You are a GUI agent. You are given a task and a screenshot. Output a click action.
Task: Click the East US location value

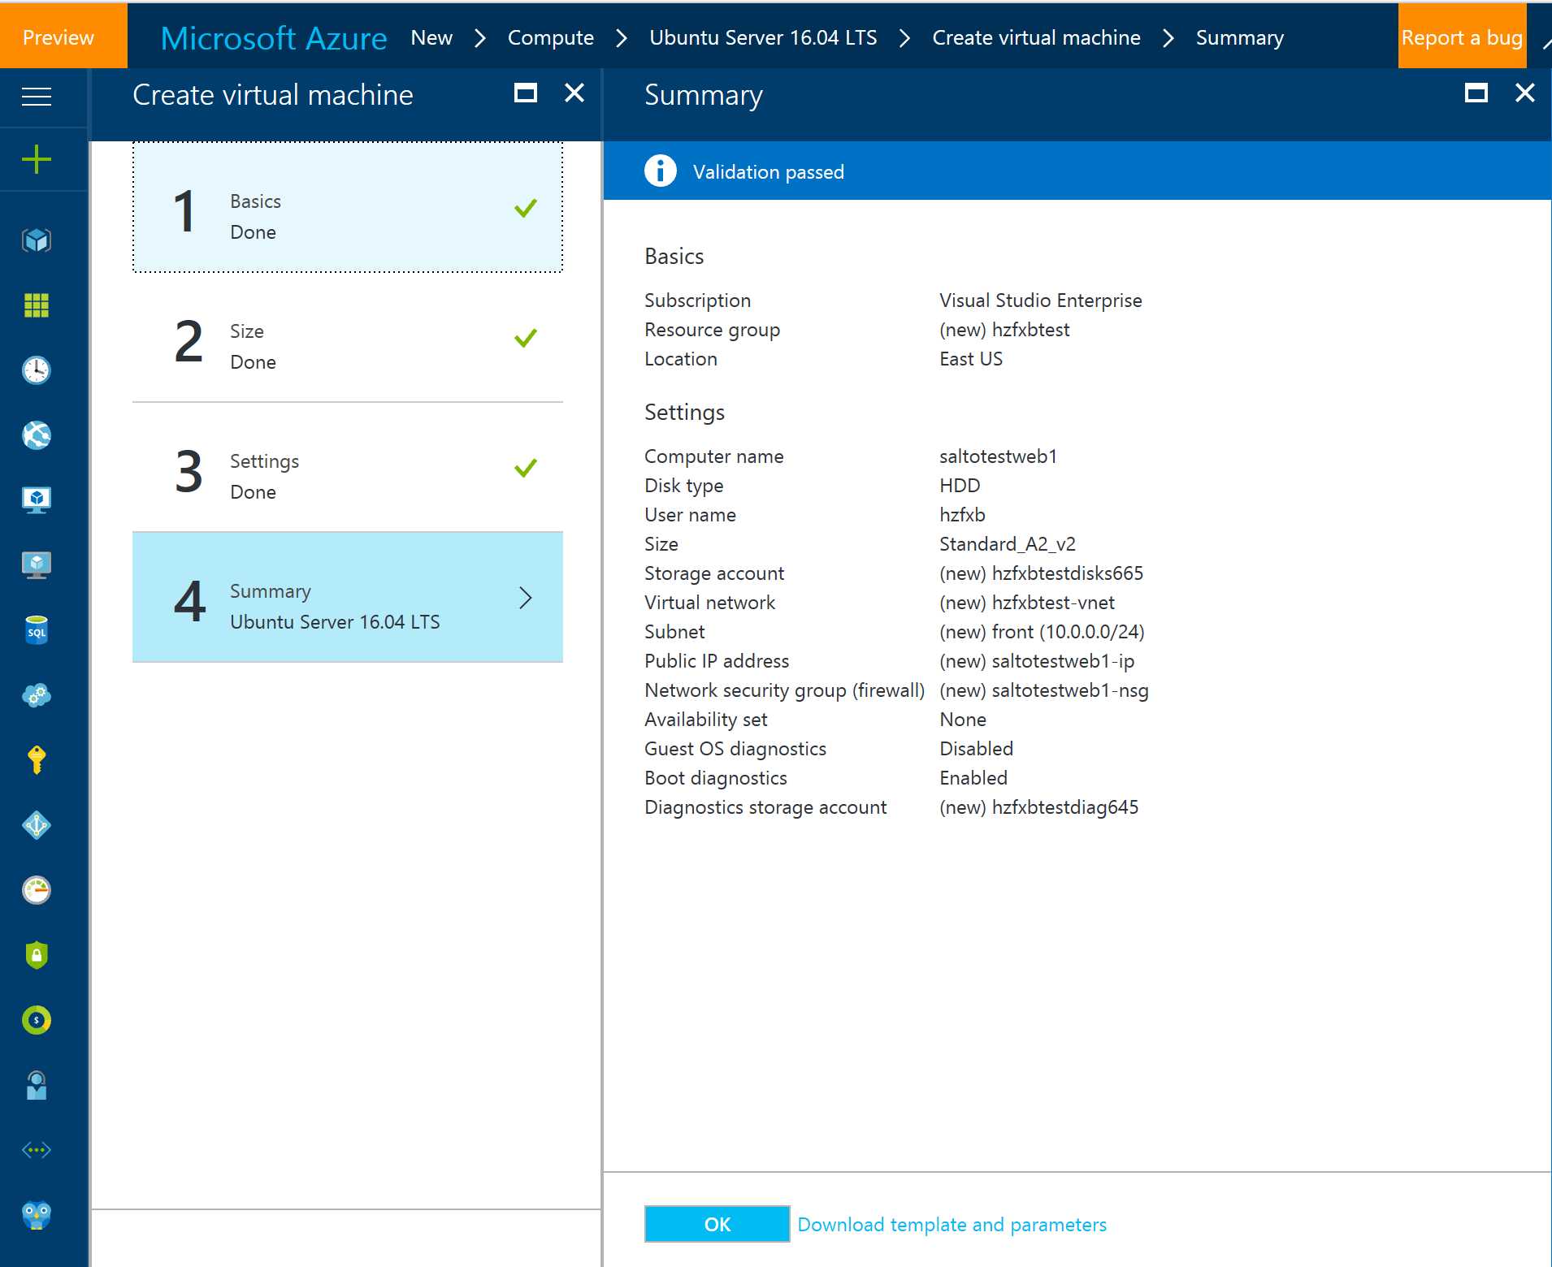coord(971,359)
